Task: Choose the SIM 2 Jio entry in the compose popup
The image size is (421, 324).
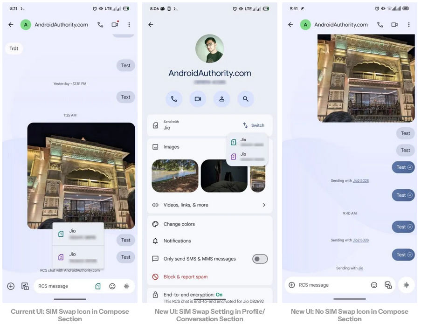Action: tap(78, 257)
